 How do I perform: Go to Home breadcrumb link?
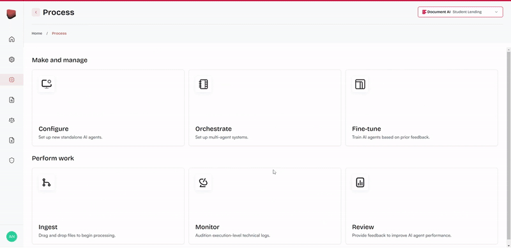[x=37, y=33]
